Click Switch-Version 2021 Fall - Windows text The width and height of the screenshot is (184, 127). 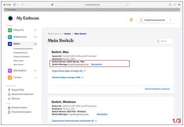[x=69, y=112]
